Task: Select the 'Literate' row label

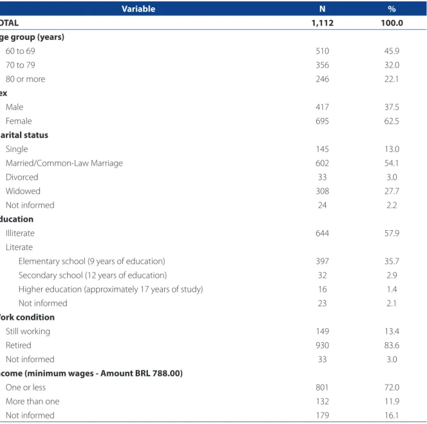Action: pyautogui.click(x=19, y=247)
